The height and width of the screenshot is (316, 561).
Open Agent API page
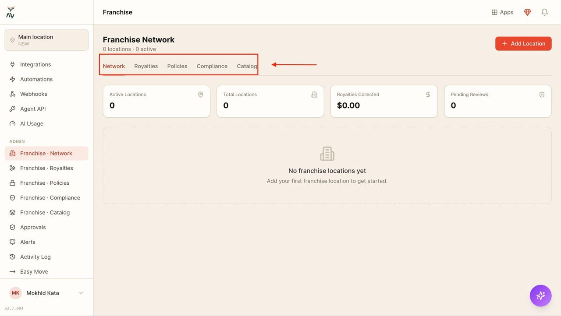click(46, 109)
